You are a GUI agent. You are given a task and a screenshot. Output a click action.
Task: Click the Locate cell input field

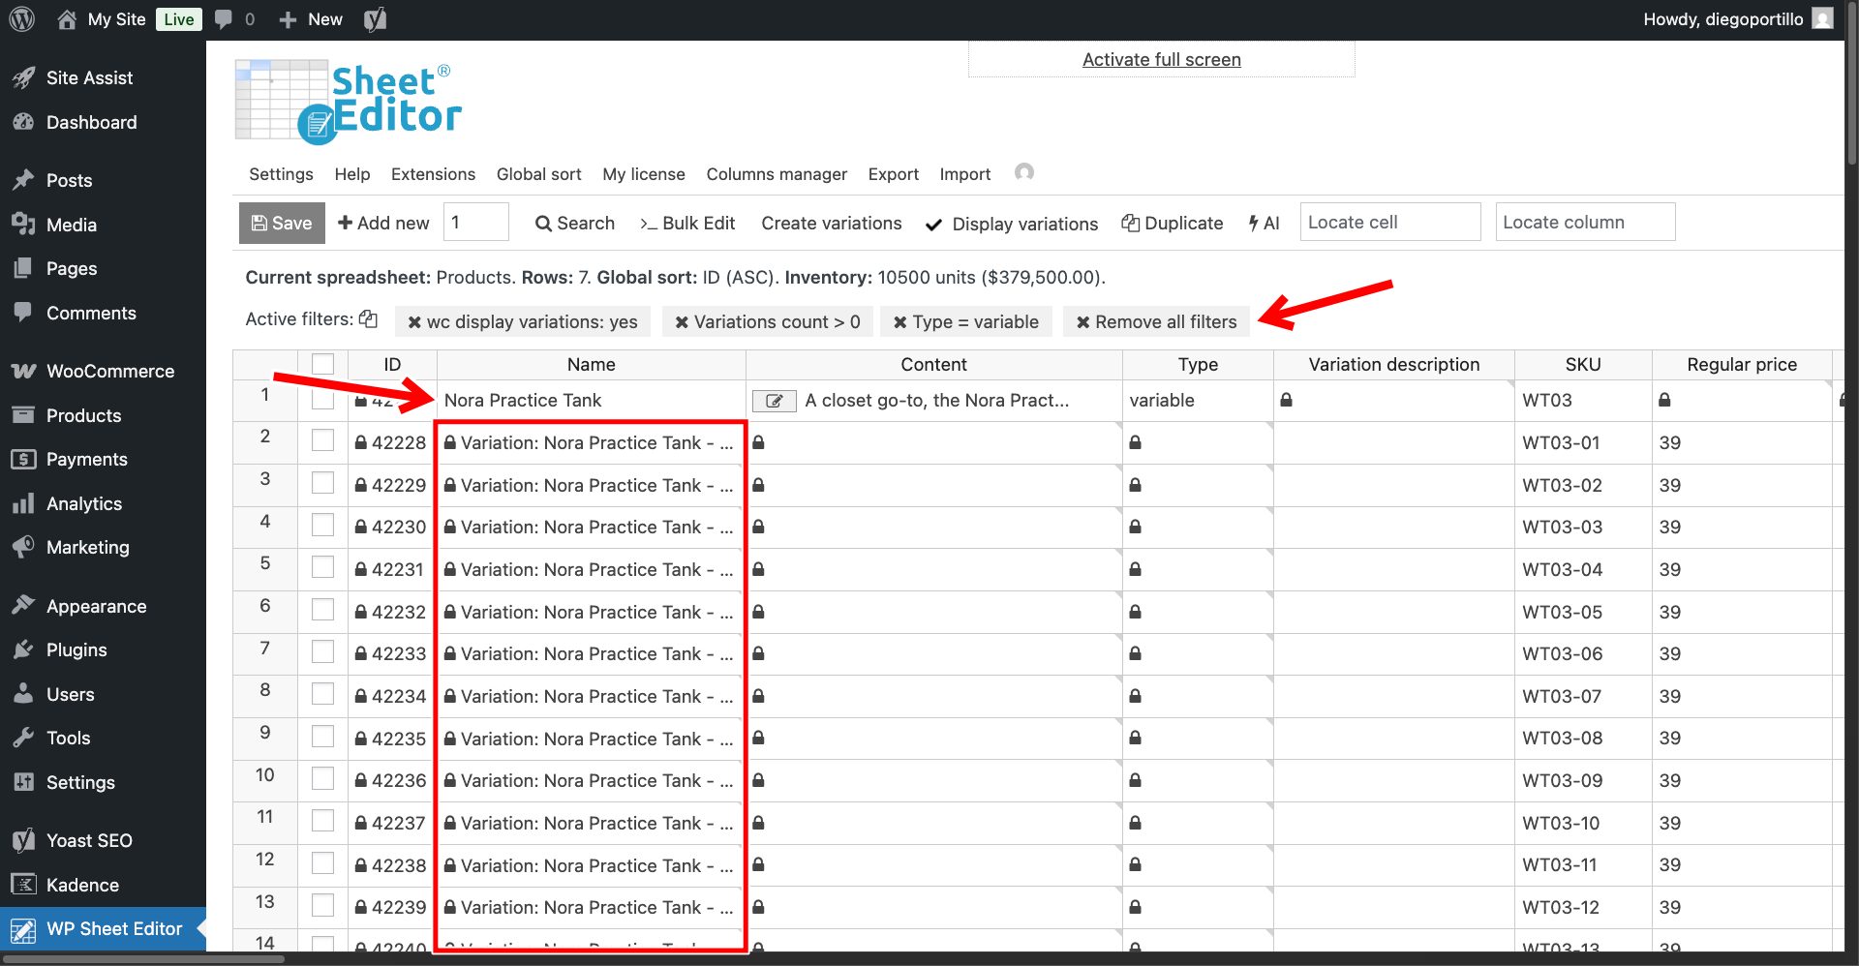click(x=1389, y=223)
